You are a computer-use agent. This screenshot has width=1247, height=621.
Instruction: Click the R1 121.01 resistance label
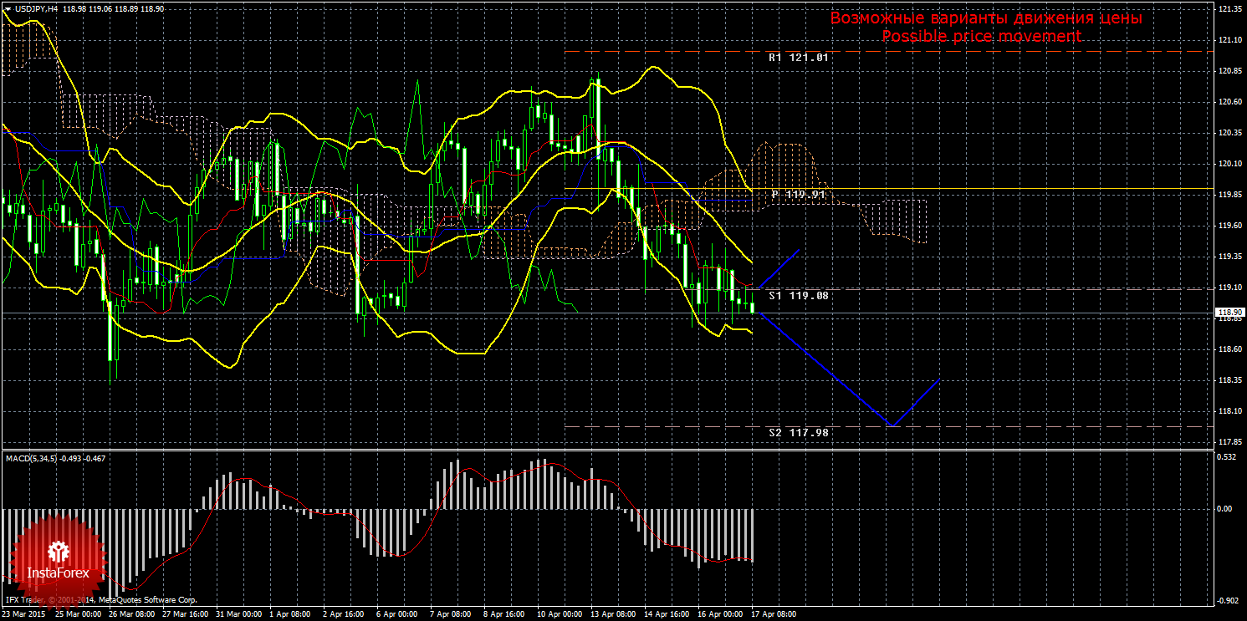point(798,58)
